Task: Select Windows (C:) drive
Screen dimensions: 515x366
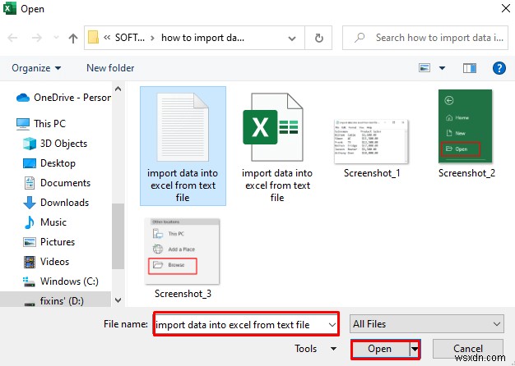Action: 60,281
